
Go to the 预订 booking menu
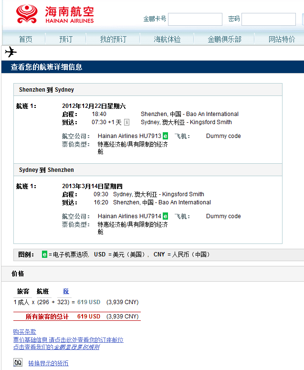(66, 39)
